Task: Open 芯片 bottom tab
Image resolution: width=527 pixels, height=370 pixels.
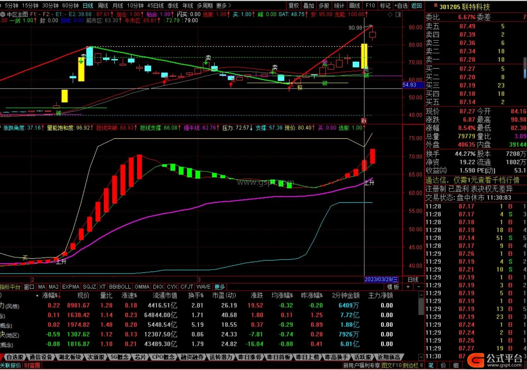Action: click(x=140, y=357)
